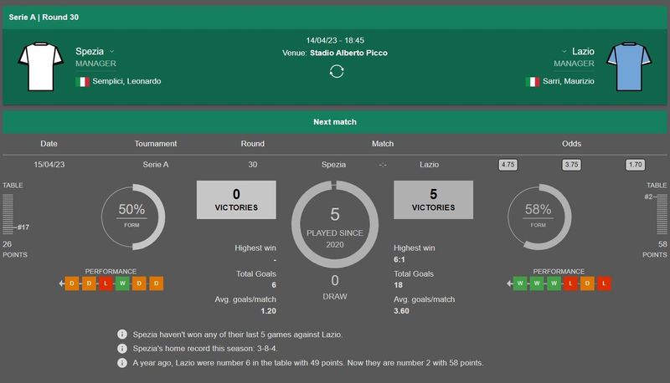Click the 3.60 avg goals value

pos(401,311)
